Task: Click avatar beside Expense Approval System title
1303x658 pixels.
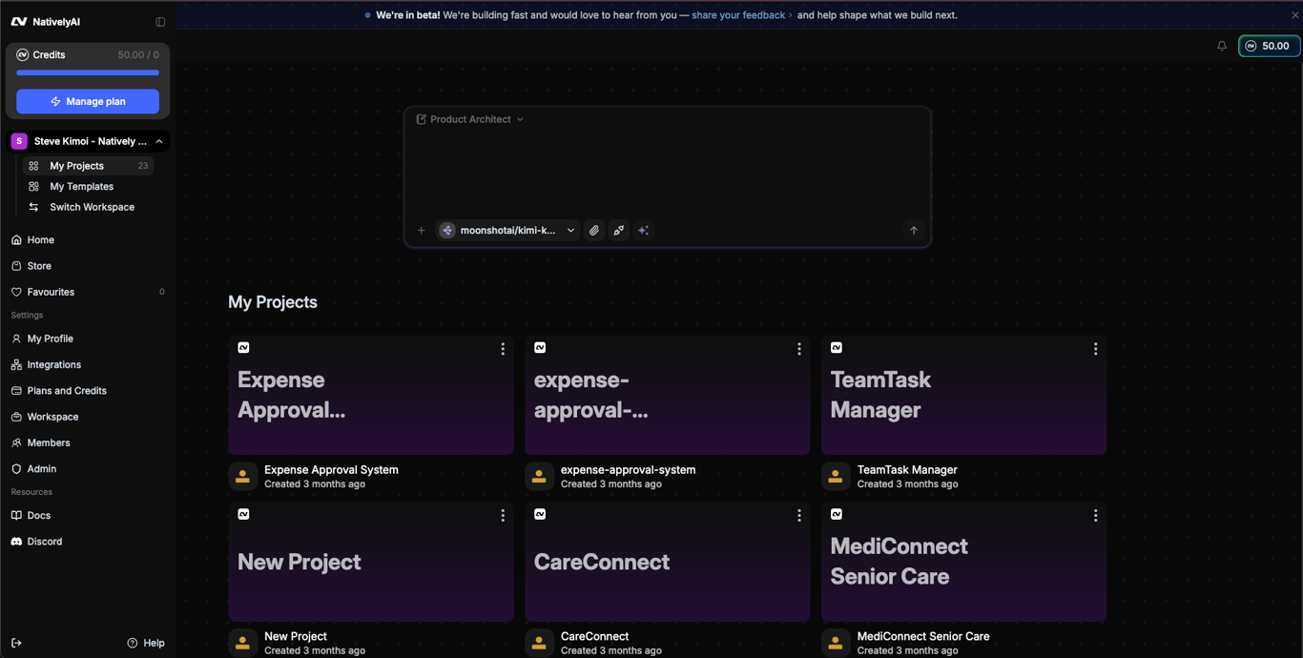Action: point(242,477)
